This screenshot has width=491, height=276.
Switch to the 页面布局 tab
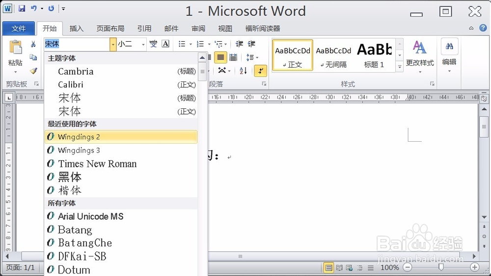click(x=110, y=28)
